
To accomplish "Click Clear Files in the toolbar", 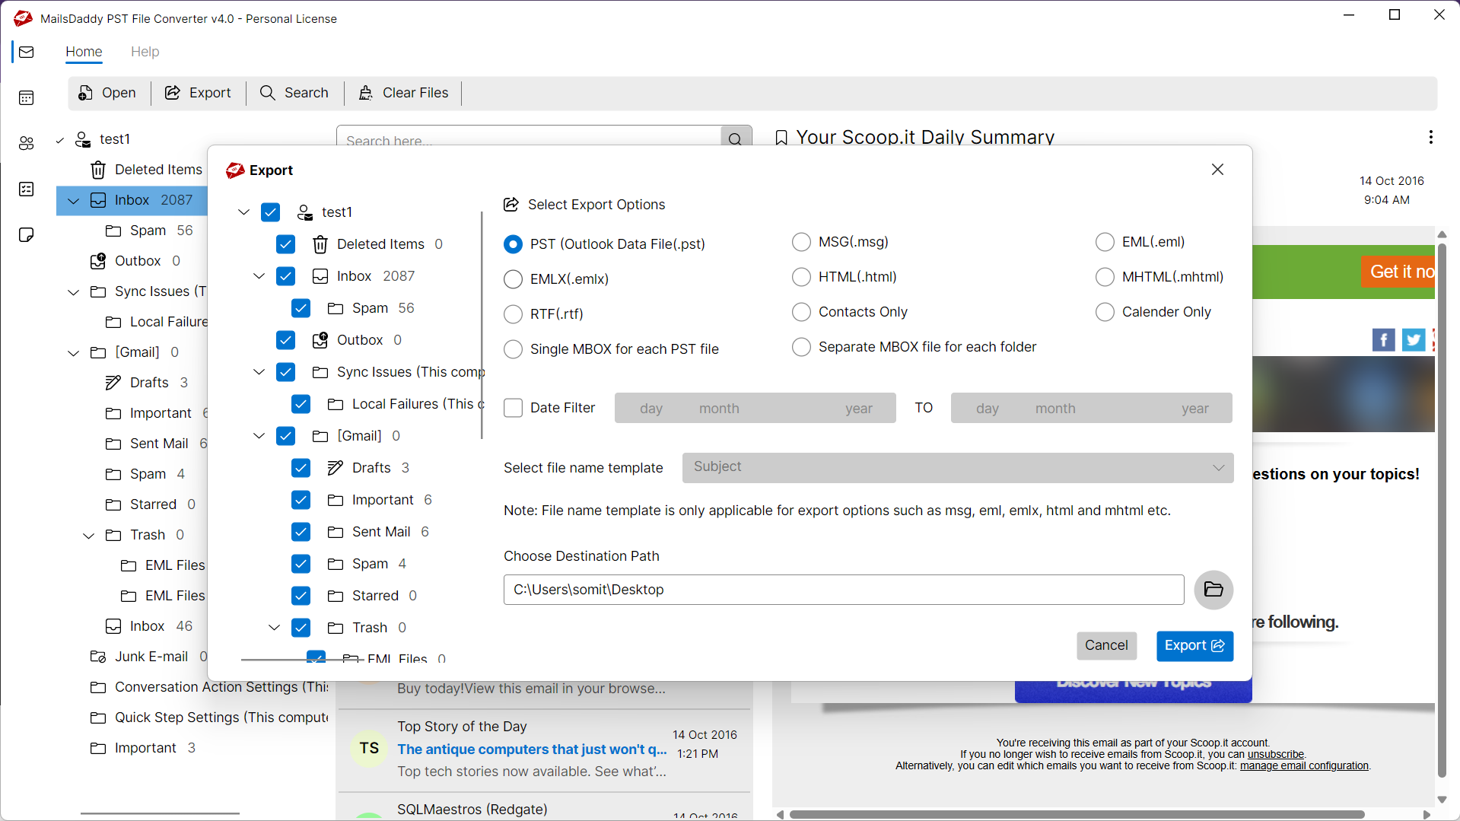I will click(403, 93).
